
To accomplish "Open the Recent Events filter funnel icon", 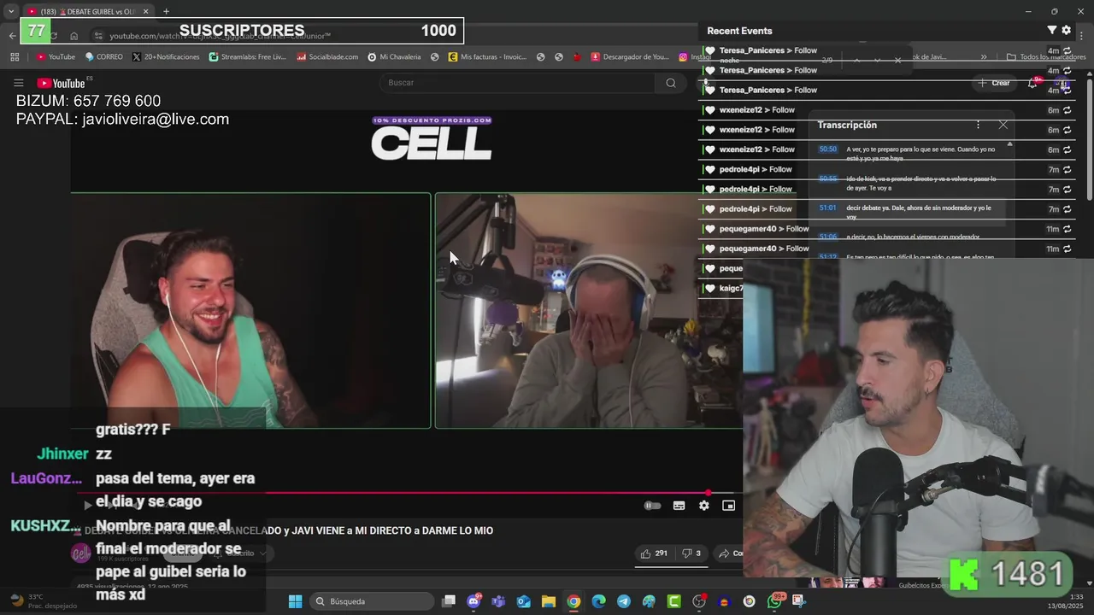I will point(1052,30).
